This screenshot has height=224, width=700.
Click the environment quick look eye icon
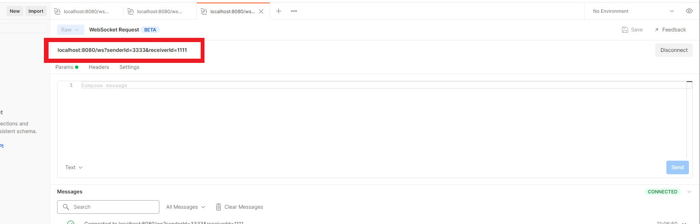click(689, 11)
